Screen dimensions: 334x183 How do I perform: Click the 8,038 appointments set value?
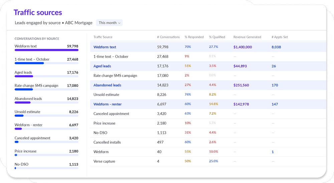point(276,47)
